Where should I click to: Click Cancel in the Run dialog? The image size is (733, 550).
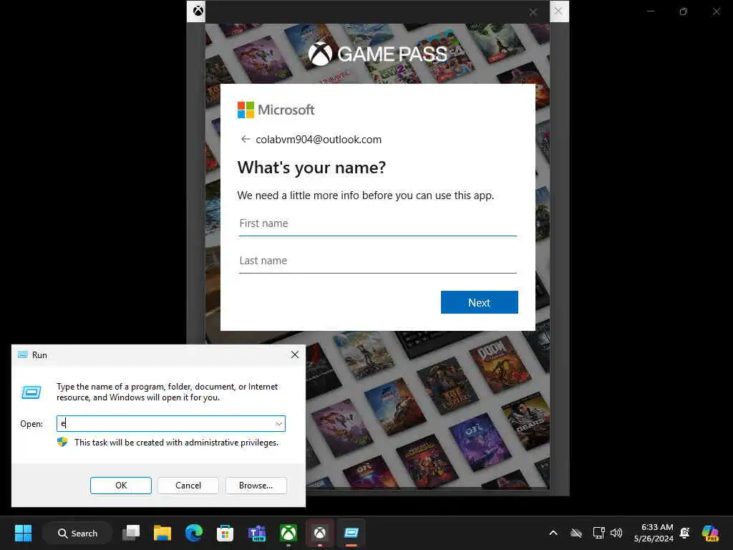click(x=188, y=486)
